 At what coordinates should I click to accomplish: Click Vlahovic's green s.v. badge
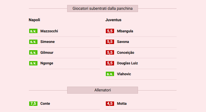click(110, 74)
